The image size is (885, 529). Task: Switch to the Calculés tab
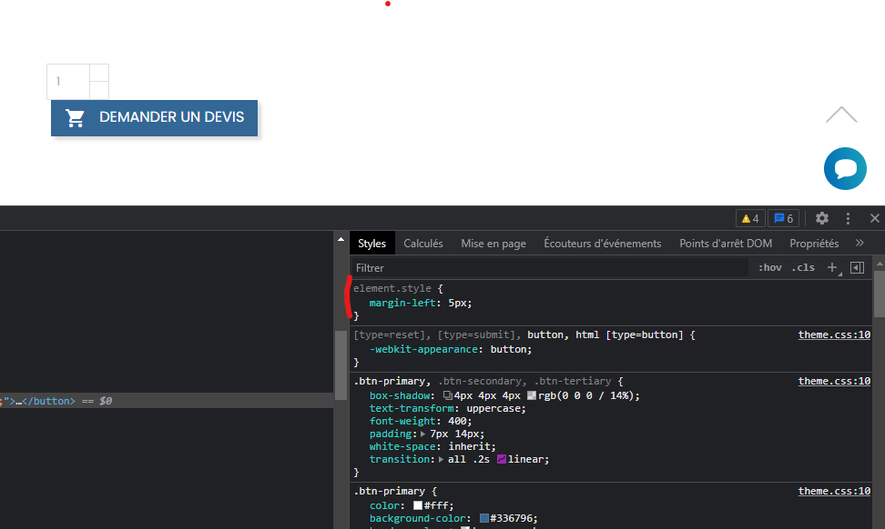[423, 243]
